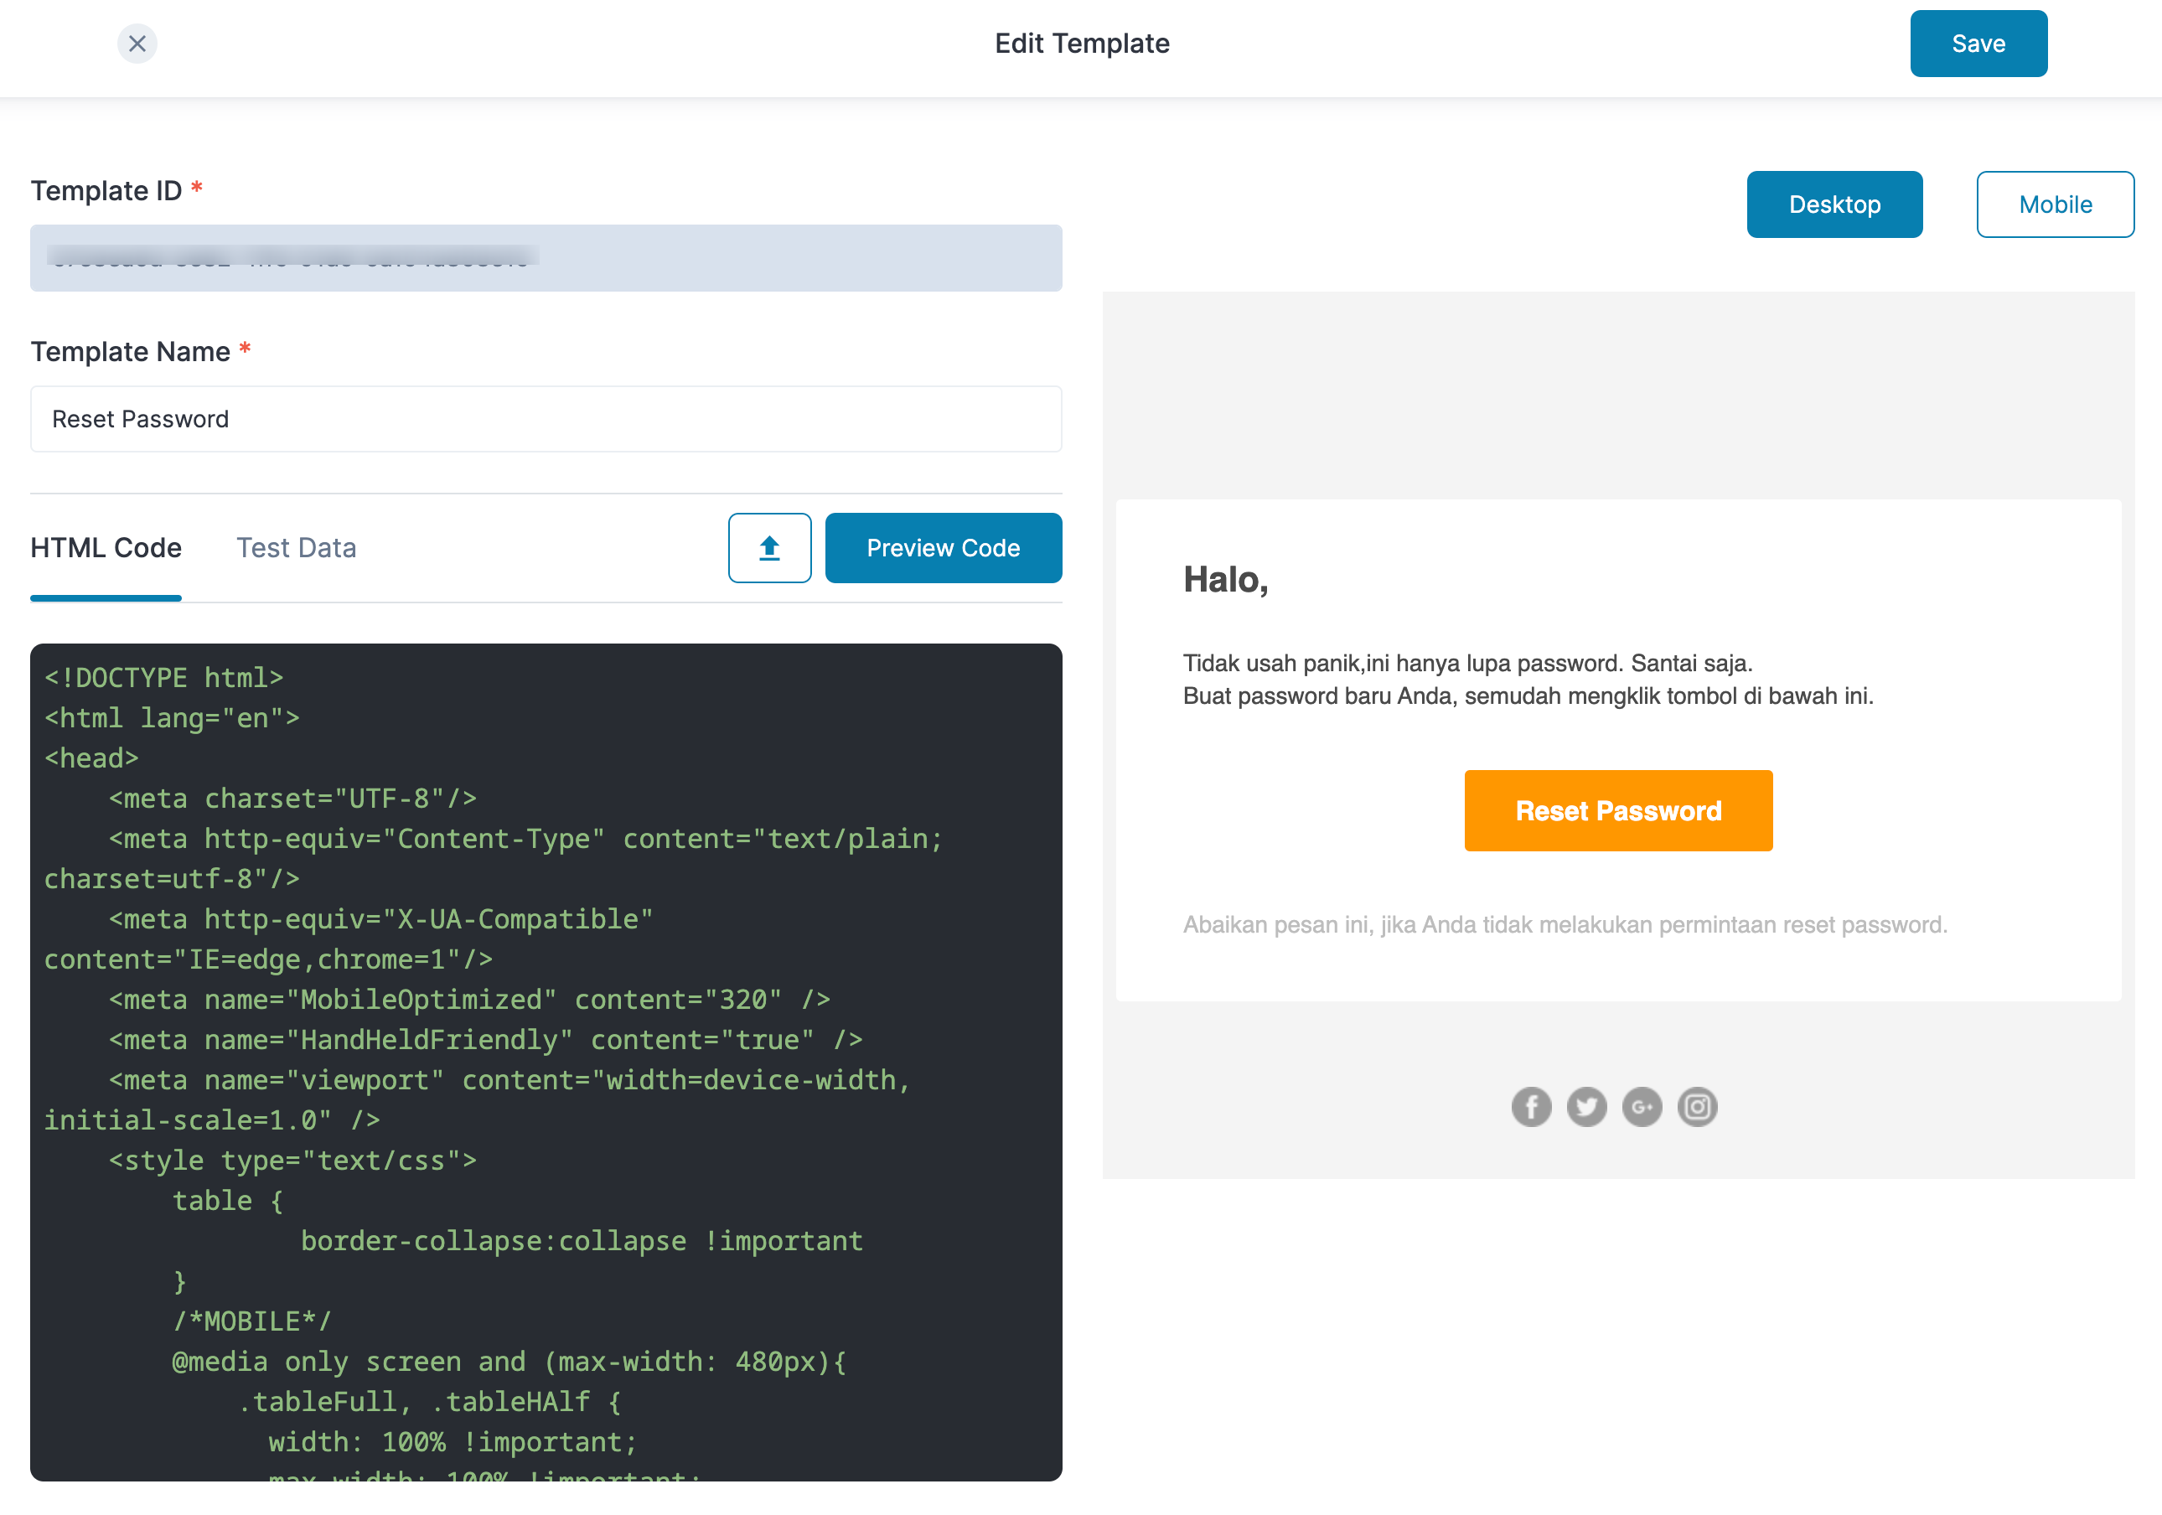The height and width of the screenshot is (1515, 2162).
Task: Click the style type="text/css" code line
Action: coord(292,1160)
